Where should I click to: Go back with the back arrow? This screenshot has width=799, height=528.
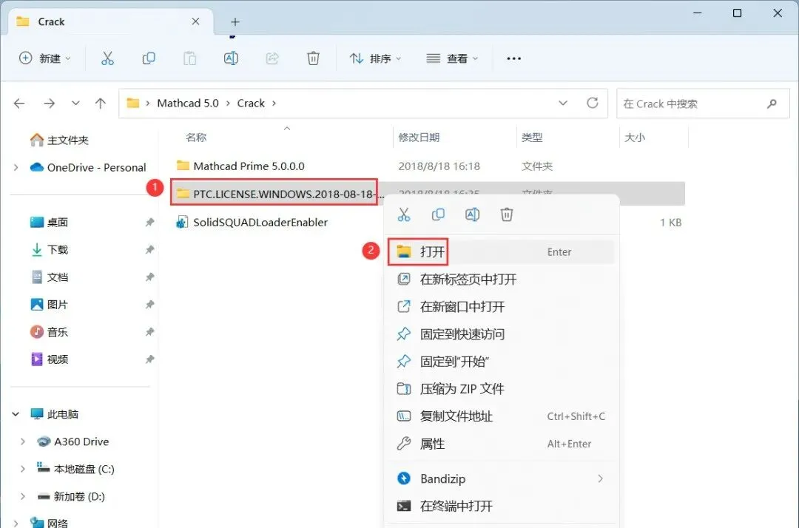(x=19, y=104)
